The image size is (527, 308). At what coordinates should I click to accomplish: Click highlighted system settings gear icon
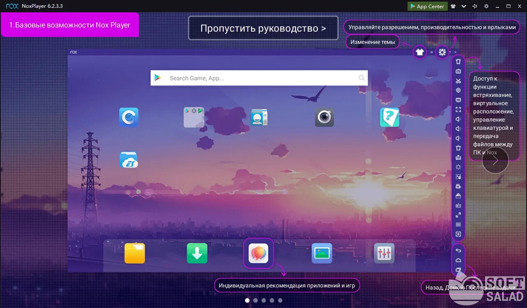pyautogui.click(x=442, y=52)
